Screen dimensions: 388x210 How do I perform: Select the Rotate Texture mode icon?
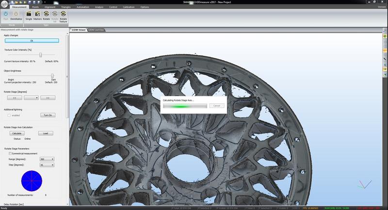pos(64,14)
